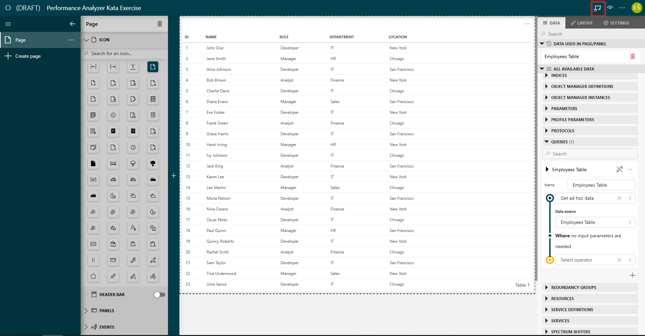Open the Page item three-dot menu
The width and height of the screenshot is (645, 336).
(71, 40)
